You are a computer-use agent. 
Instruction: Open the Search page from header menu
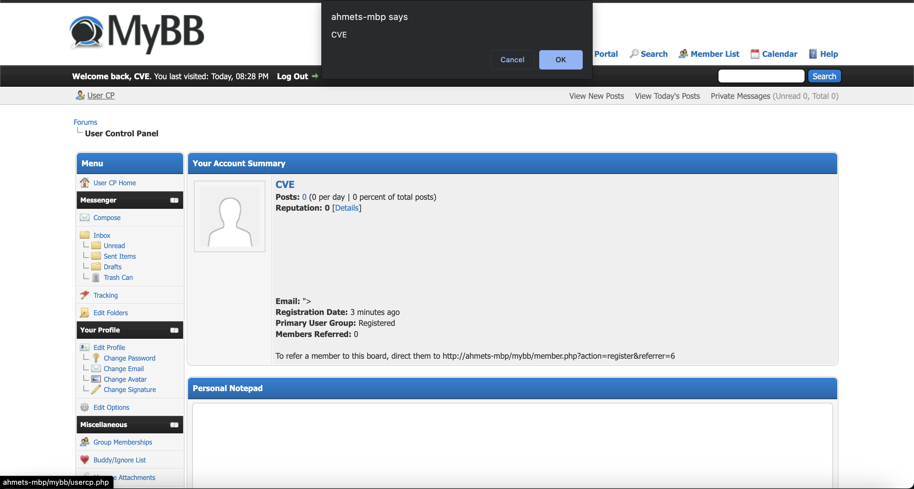(654, 54)
